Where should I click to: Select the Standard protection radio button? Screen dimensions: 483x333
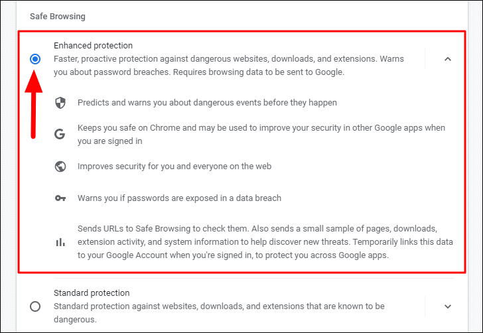point(35,306)
